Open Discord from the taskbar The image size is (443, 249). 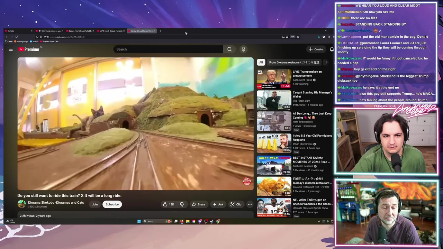(200, 221)
